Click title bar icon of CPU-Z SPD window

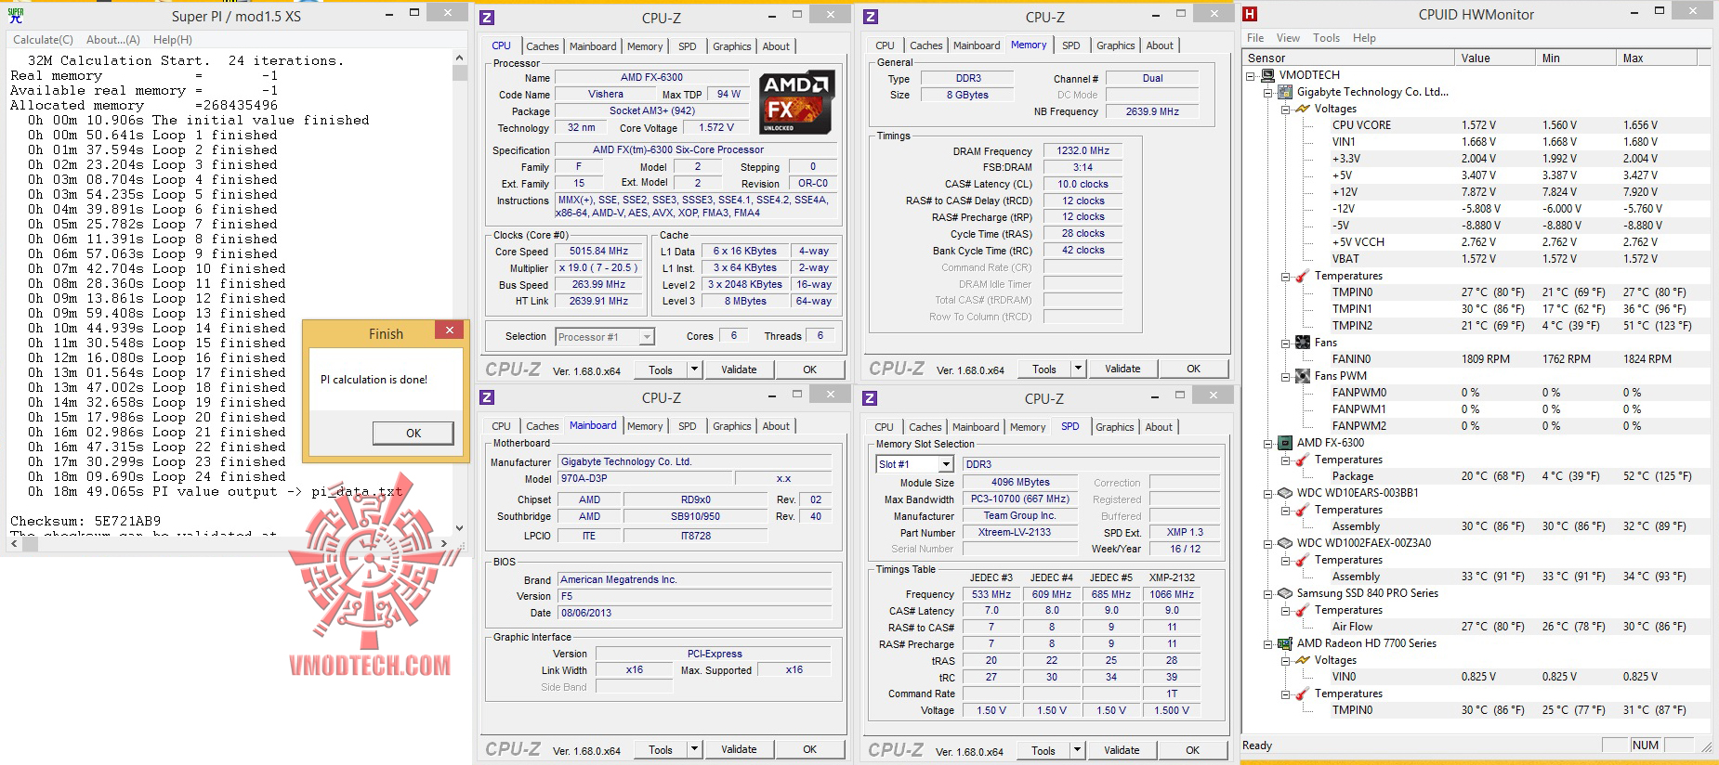pos(870,398)
